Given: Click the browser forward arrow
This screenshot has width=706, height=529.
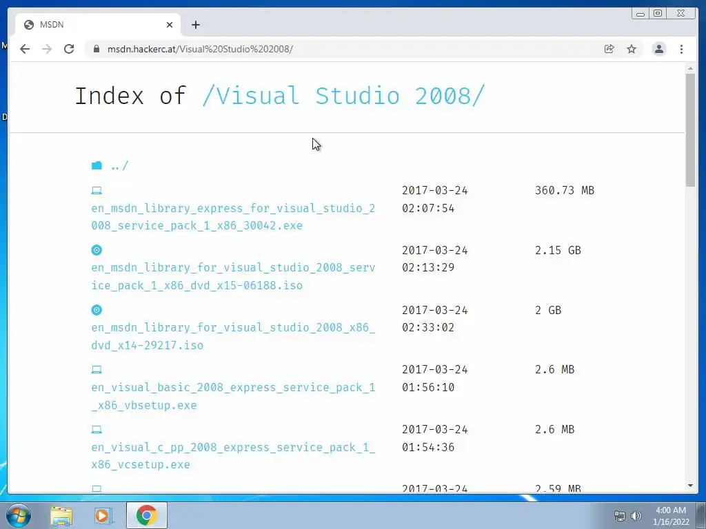Looking at the screenshot, I should [47, 49].
